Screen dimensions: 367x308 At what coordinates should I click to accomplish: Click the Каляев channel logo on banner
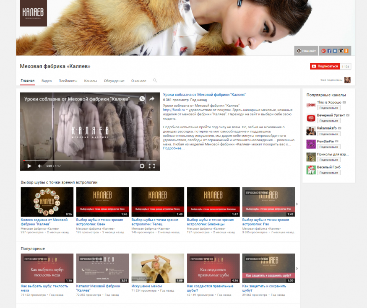pyautogui.click(x=34, y=13)
